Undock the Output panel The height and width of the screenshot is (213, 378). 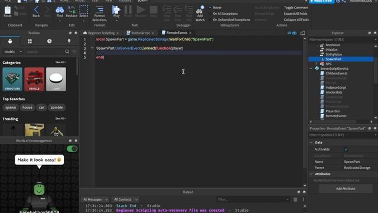pos(299,192)
